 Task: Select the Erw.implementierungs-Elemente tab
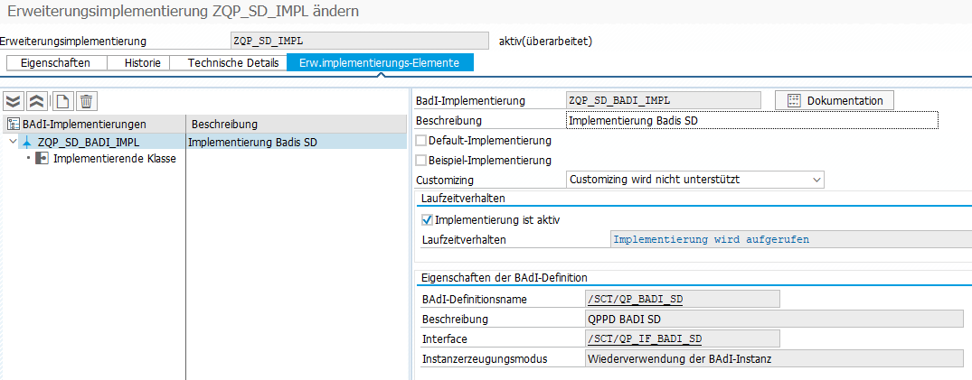pos(380,62)
